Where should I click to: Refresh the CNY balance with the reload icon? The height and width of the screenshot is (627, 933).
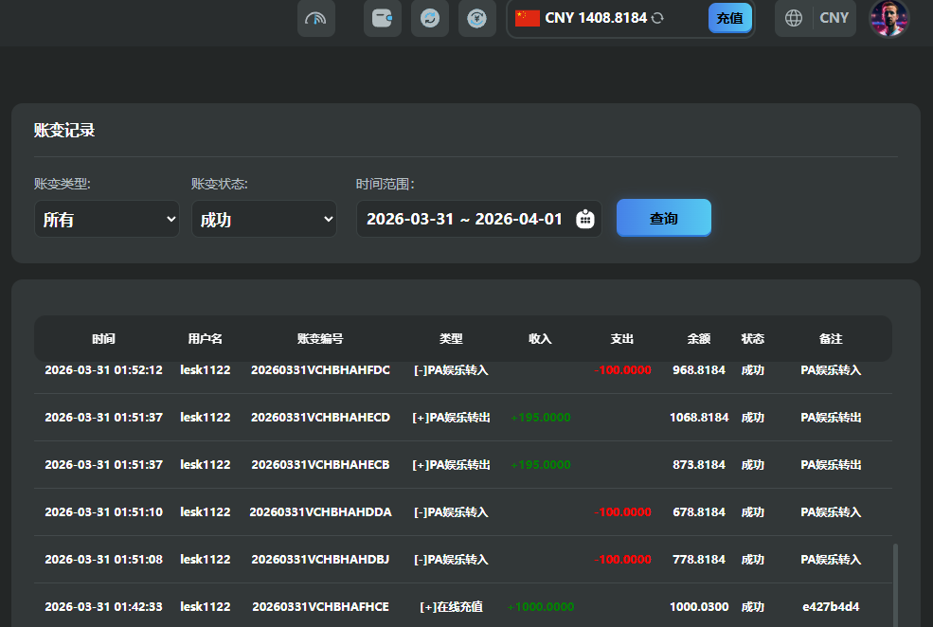pyautogui.click(x=657, y=18)
